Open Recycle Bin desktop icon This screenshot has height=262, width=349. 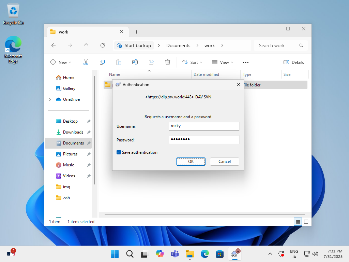pyautogui.click(x=13, y=14)
